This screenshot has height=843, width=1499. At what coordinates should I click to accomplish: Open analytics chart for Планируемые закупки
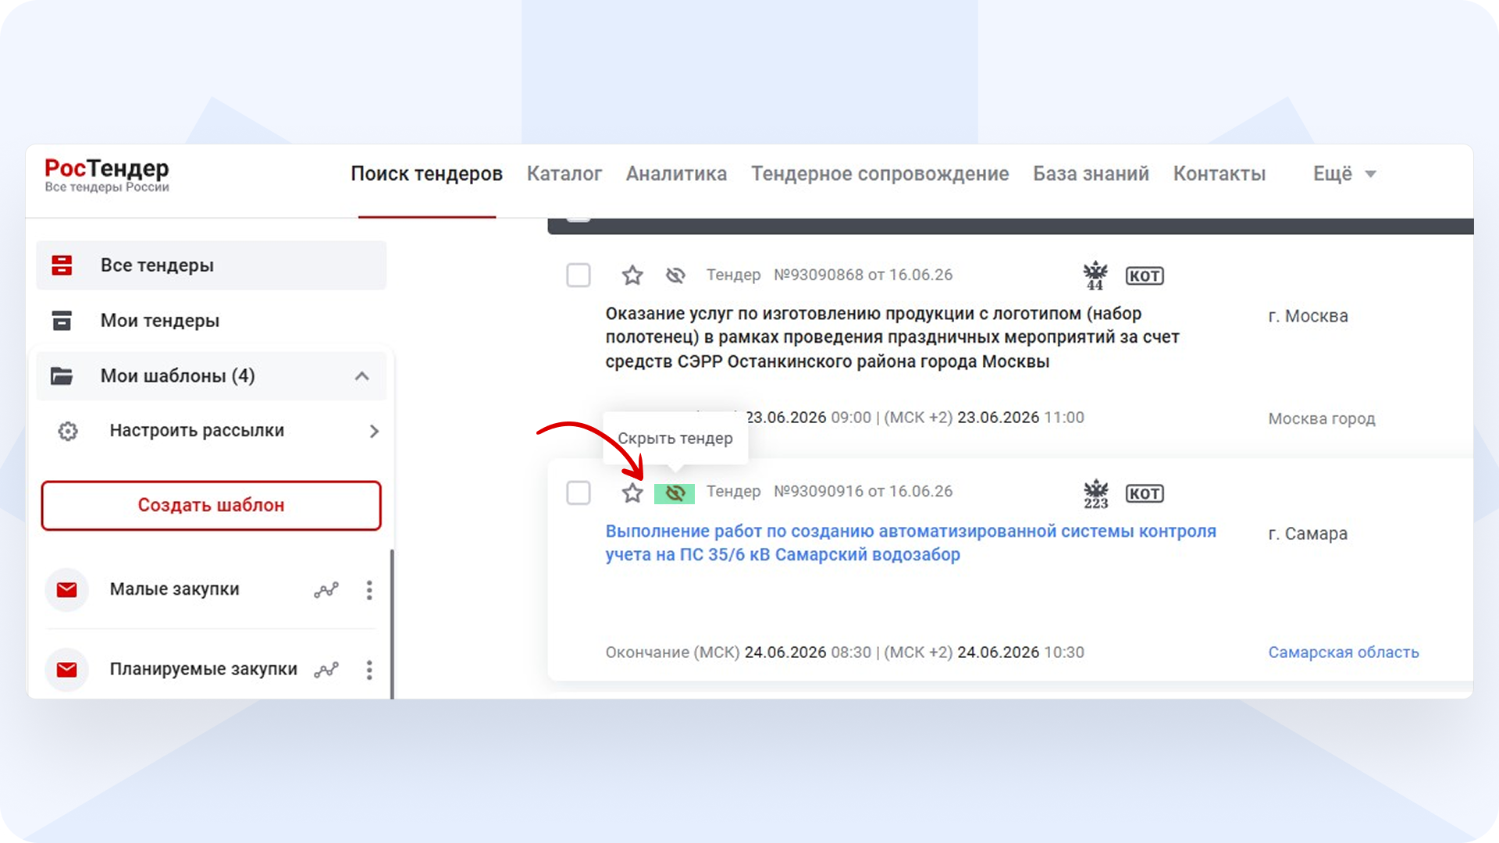click(x=326, y=670)
